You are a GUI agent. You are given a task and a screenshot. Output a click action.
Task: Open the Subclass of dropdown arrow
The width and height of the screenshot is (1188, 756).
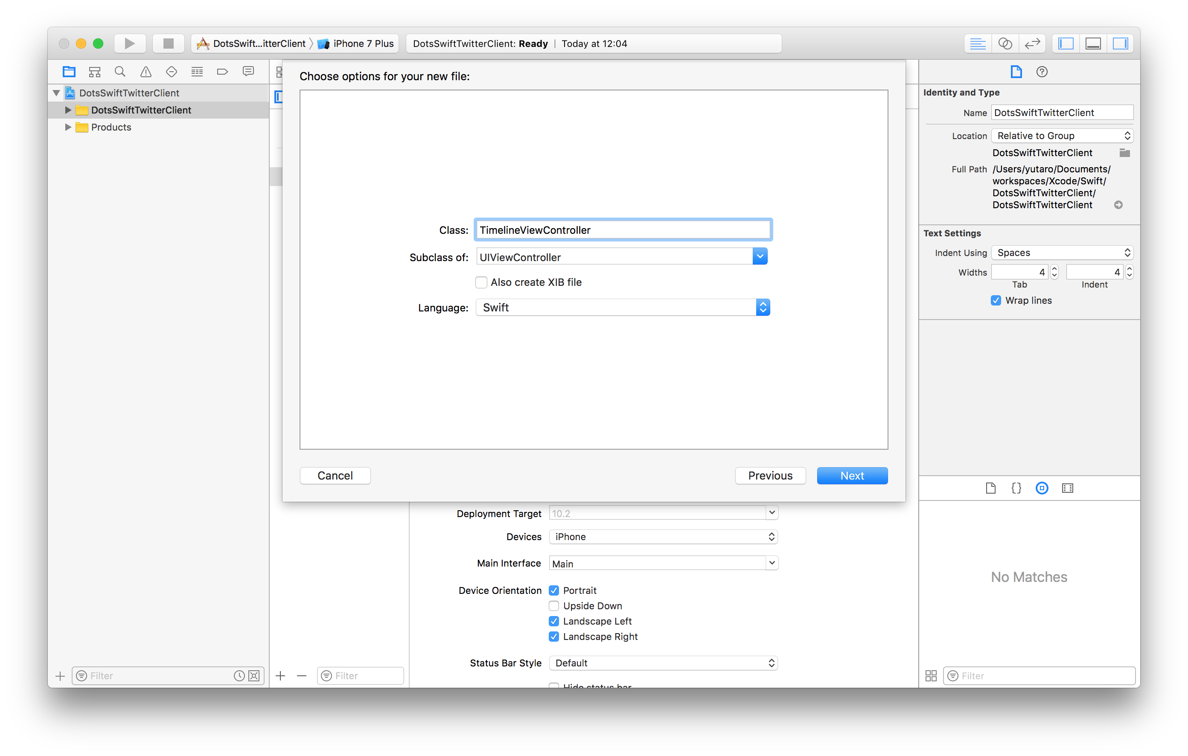760,257
